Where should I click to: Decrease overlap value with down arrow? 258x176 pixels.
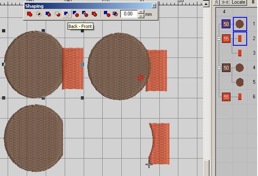coord(141,16)
